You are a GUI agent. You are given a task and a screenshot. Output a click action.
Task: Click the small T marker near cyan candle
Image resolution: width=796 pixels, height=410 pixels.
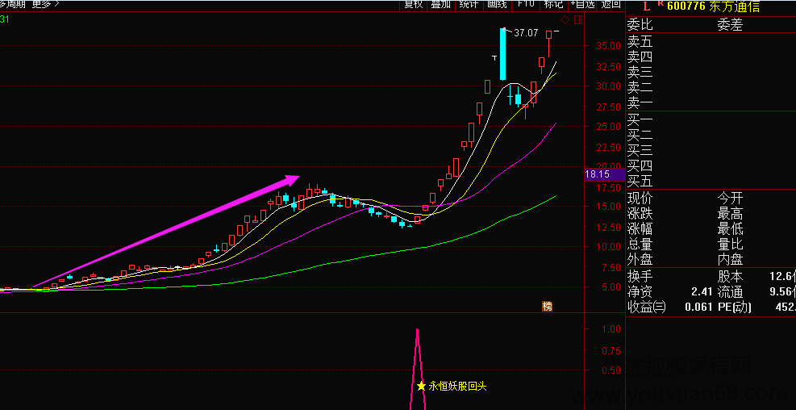[494, 58]
